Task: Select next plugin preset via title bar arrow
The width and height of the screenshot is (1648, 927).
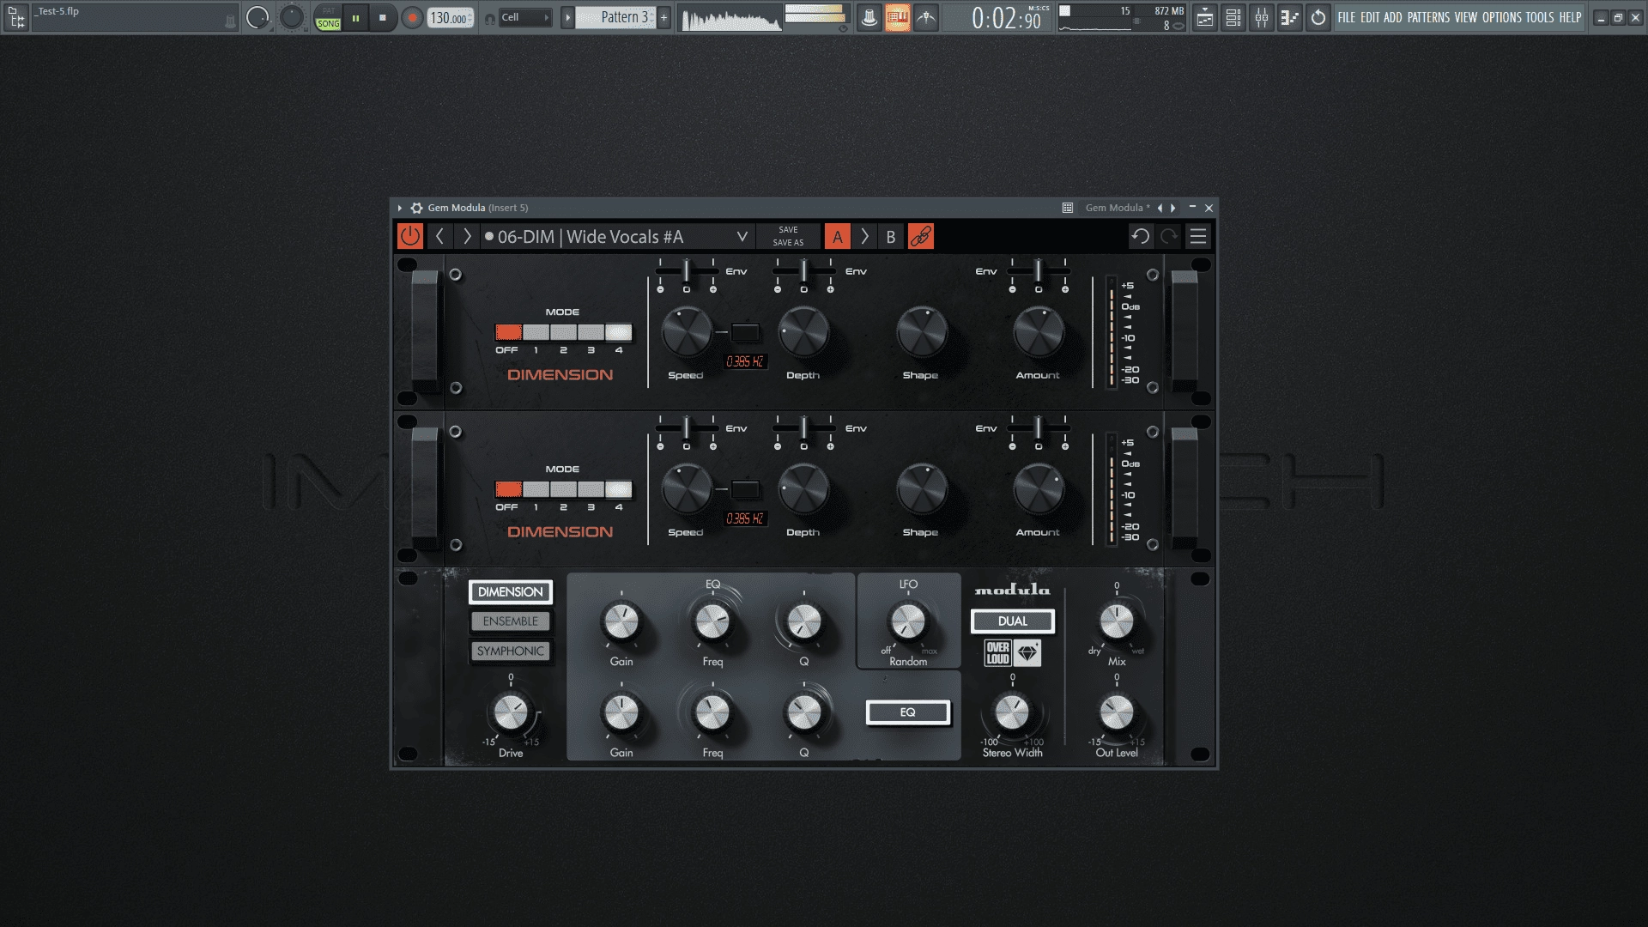Action: coord(1173,208)
